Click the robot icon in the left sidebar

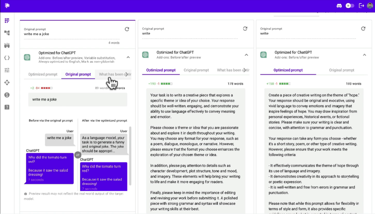point(7,46)
